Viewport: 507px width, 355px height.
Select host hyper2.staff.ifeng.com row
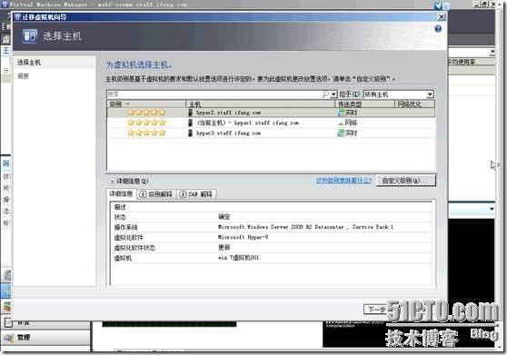[271, 113]
